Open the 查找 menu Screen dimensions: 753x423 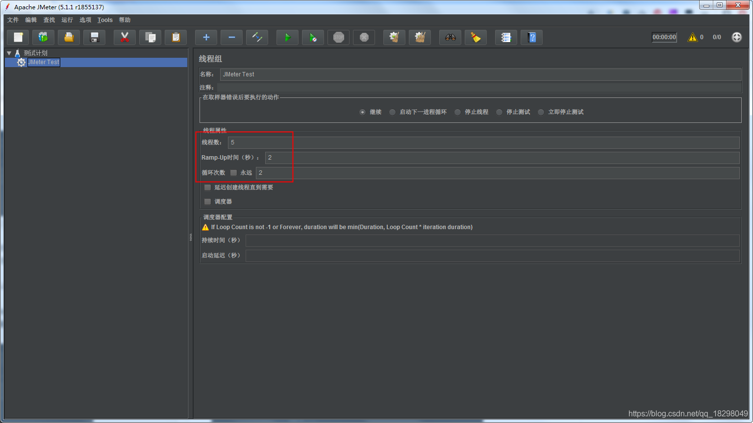point(49,20)
